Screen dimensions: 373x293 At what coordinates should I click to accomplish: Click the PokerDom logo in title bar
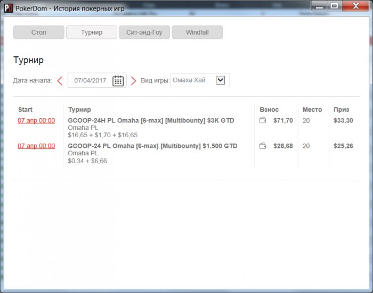[x=9, y=9]
